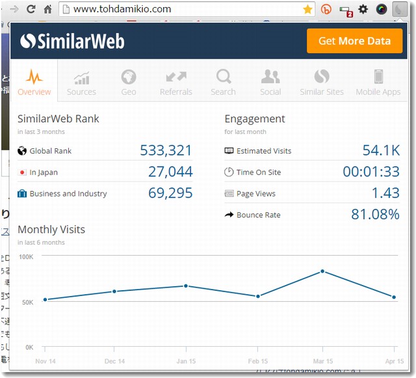Click the Jan 15 chart data point
This screenshot has height=378, width=416.
click(x=186, y=286)
